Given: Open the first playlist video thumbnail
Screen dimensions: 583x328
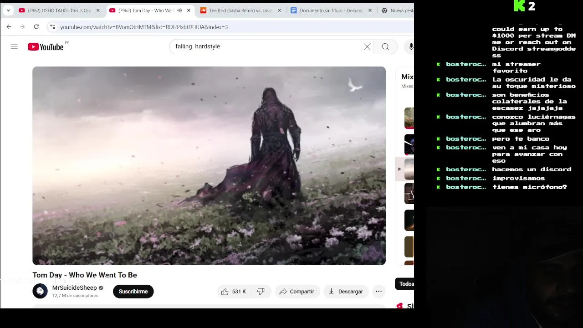Looking at the screenshot, I should [409, 118].
